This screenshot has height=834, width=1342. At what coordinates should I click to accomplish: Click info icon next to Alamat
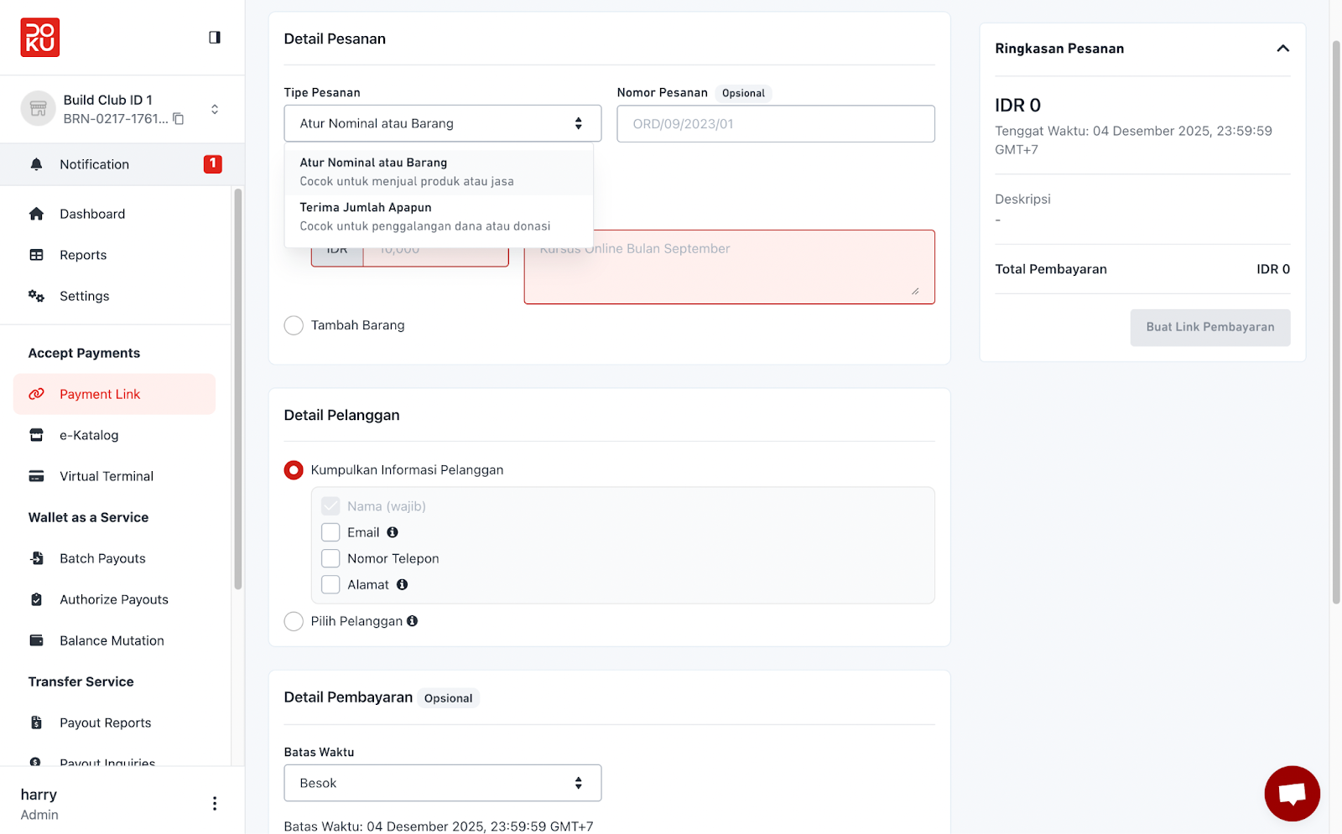coord(403,585)
